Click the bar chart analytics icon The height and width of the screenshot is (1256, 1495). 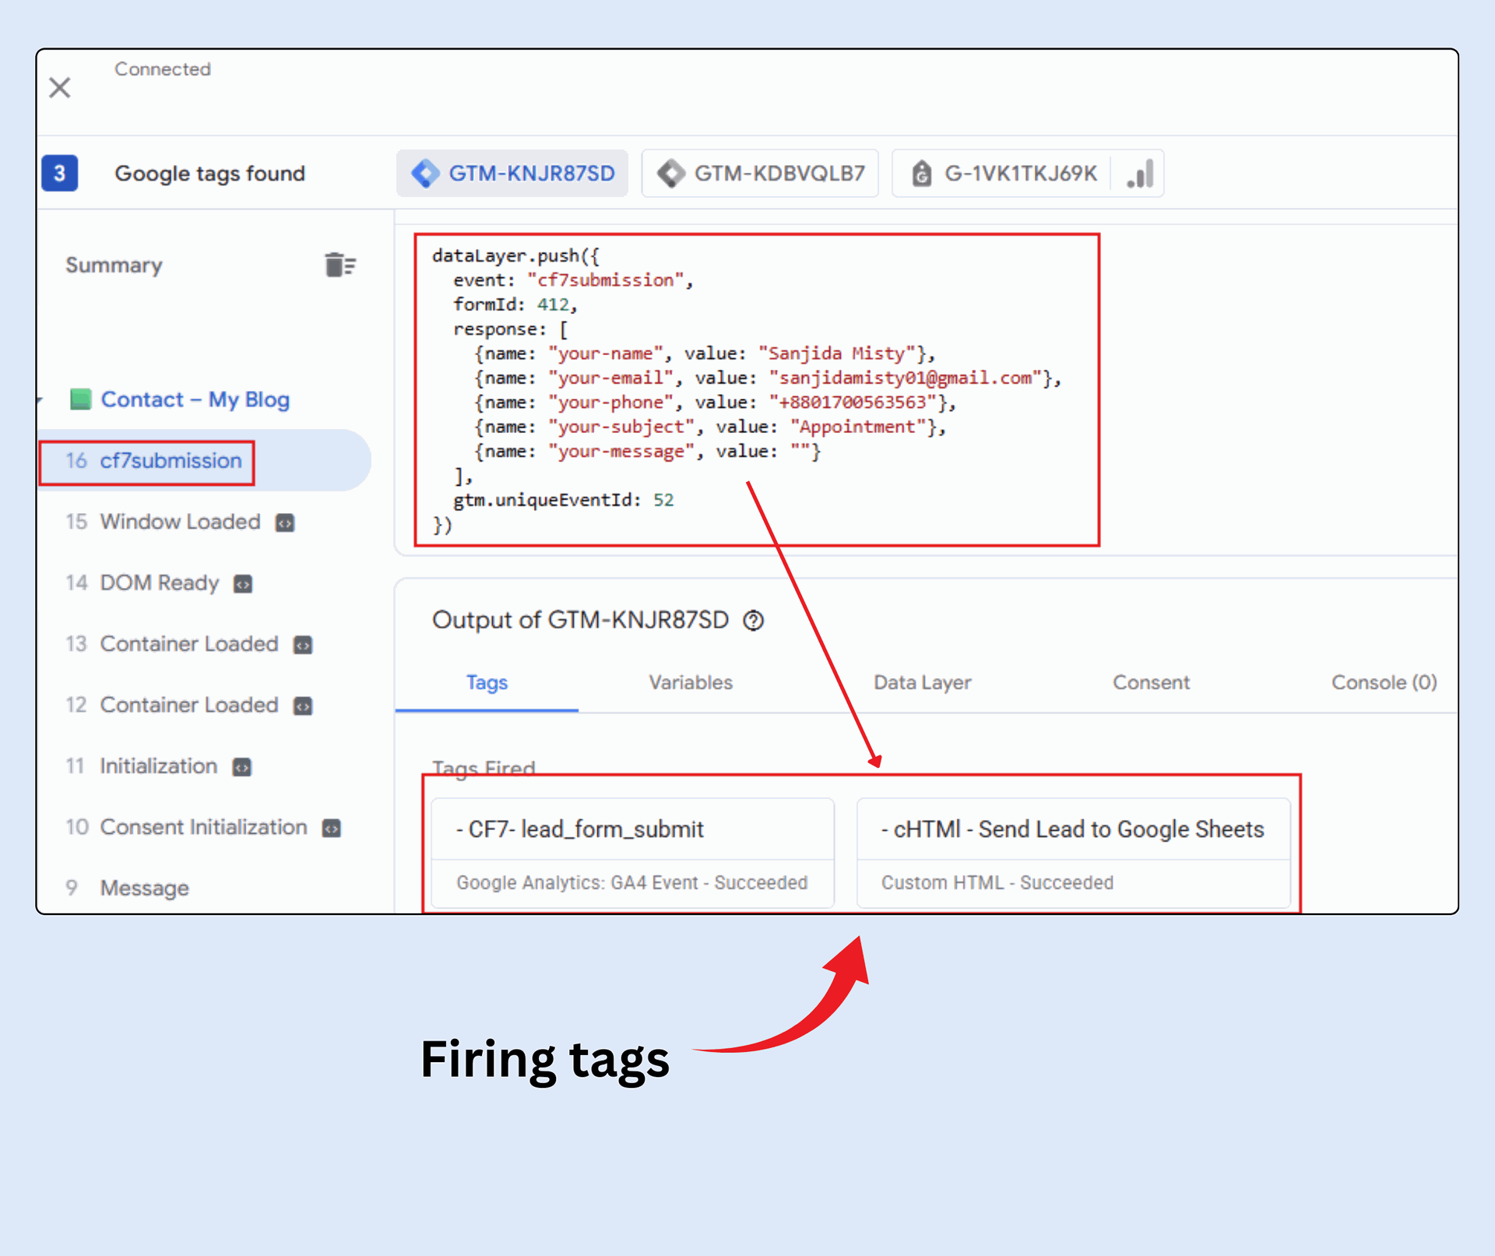[1140, 173]
